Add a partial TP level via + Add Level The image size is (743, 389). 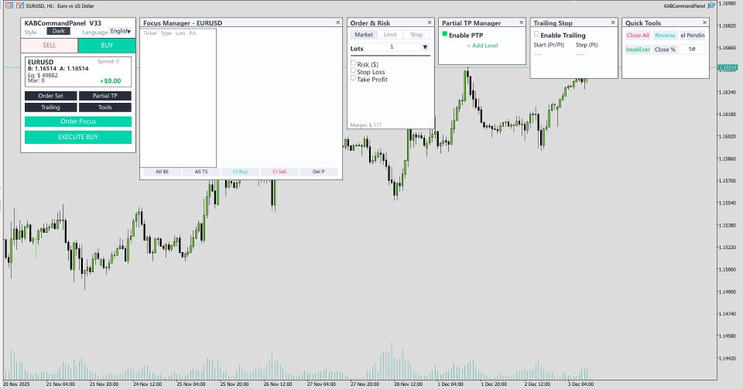[482, 46]
